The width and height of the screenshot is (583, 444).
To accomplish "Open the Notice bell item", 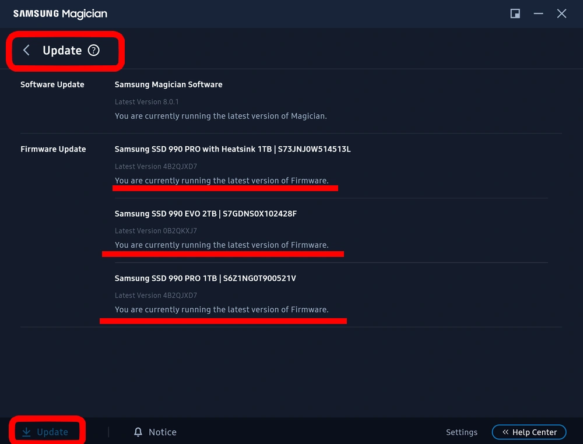I will 155,432.
